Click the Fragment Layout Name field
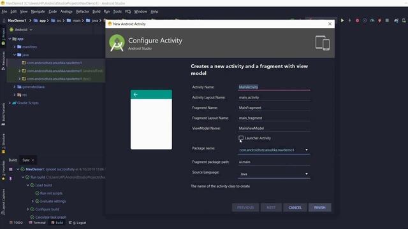 273,118
